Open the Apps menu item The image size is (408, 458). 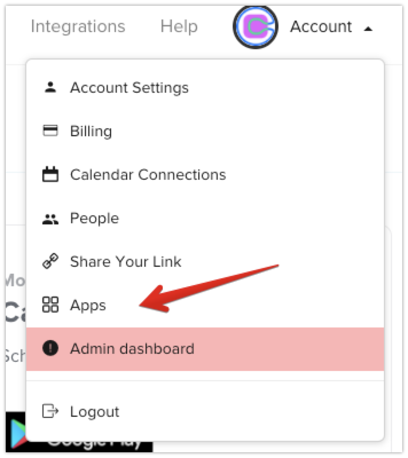205,305
